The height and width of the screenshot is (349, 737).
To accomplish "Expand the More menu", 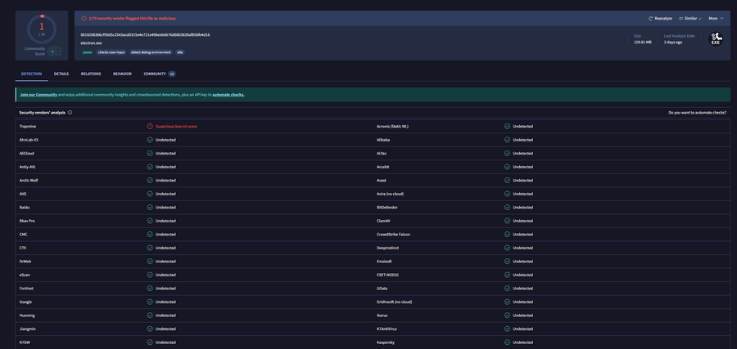I will [716, 18].
